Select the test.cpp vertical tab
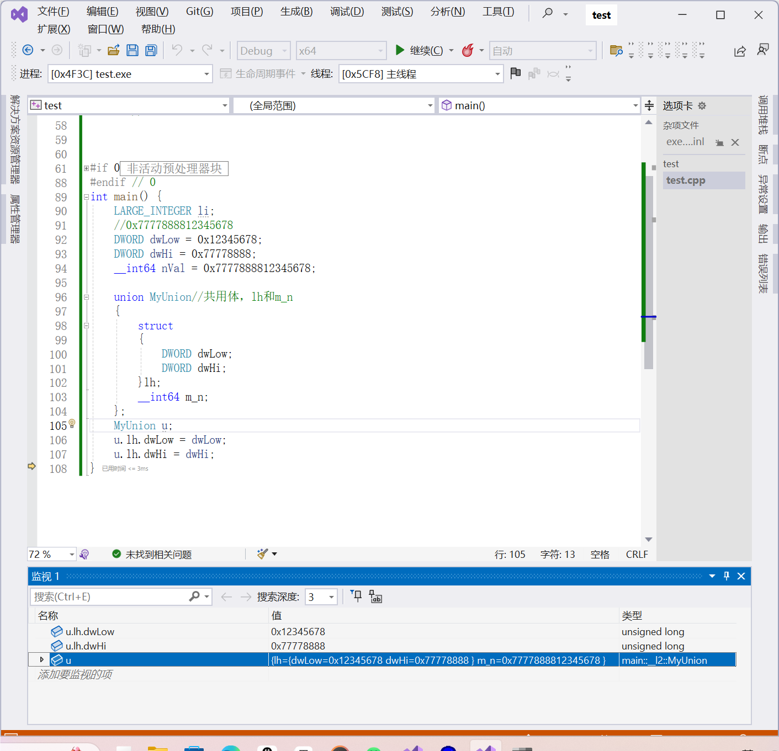This screenshot has width=779, height=751. pyautogui.click(x=704, y=180)
